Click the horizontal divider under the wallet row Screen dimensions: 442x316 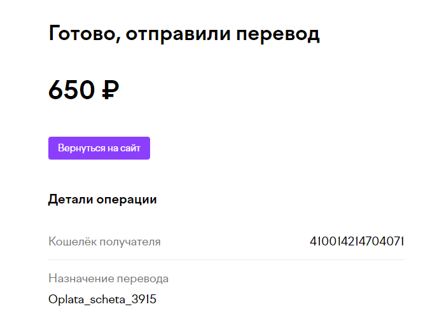point(226,259)
